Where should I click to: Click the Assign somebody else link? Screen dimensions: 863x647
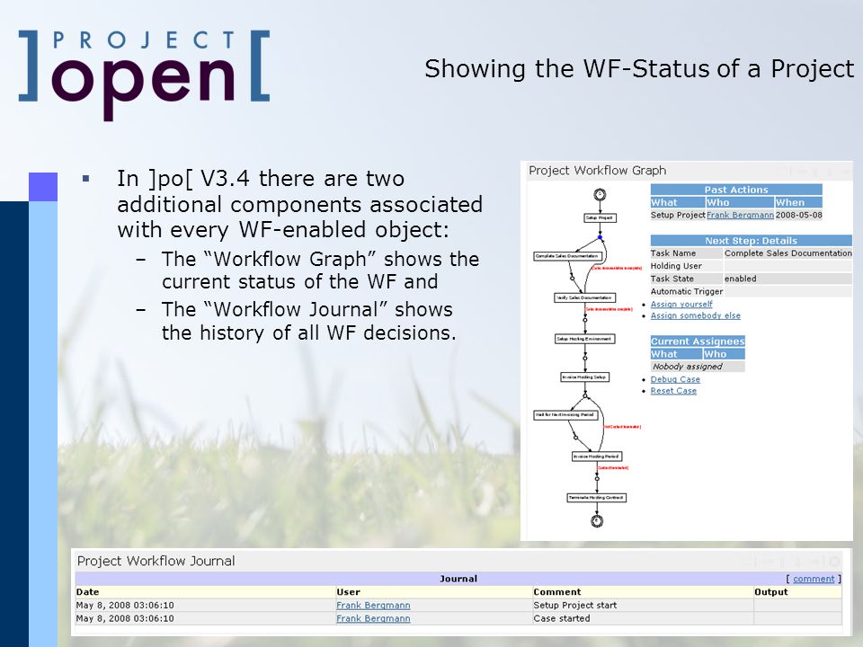pyautogui.click(x=695, y=315)
